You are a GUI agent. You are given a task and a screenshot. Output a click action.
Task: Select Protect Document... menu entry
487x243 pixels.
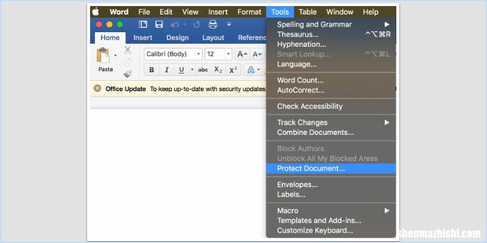(331, 168)
